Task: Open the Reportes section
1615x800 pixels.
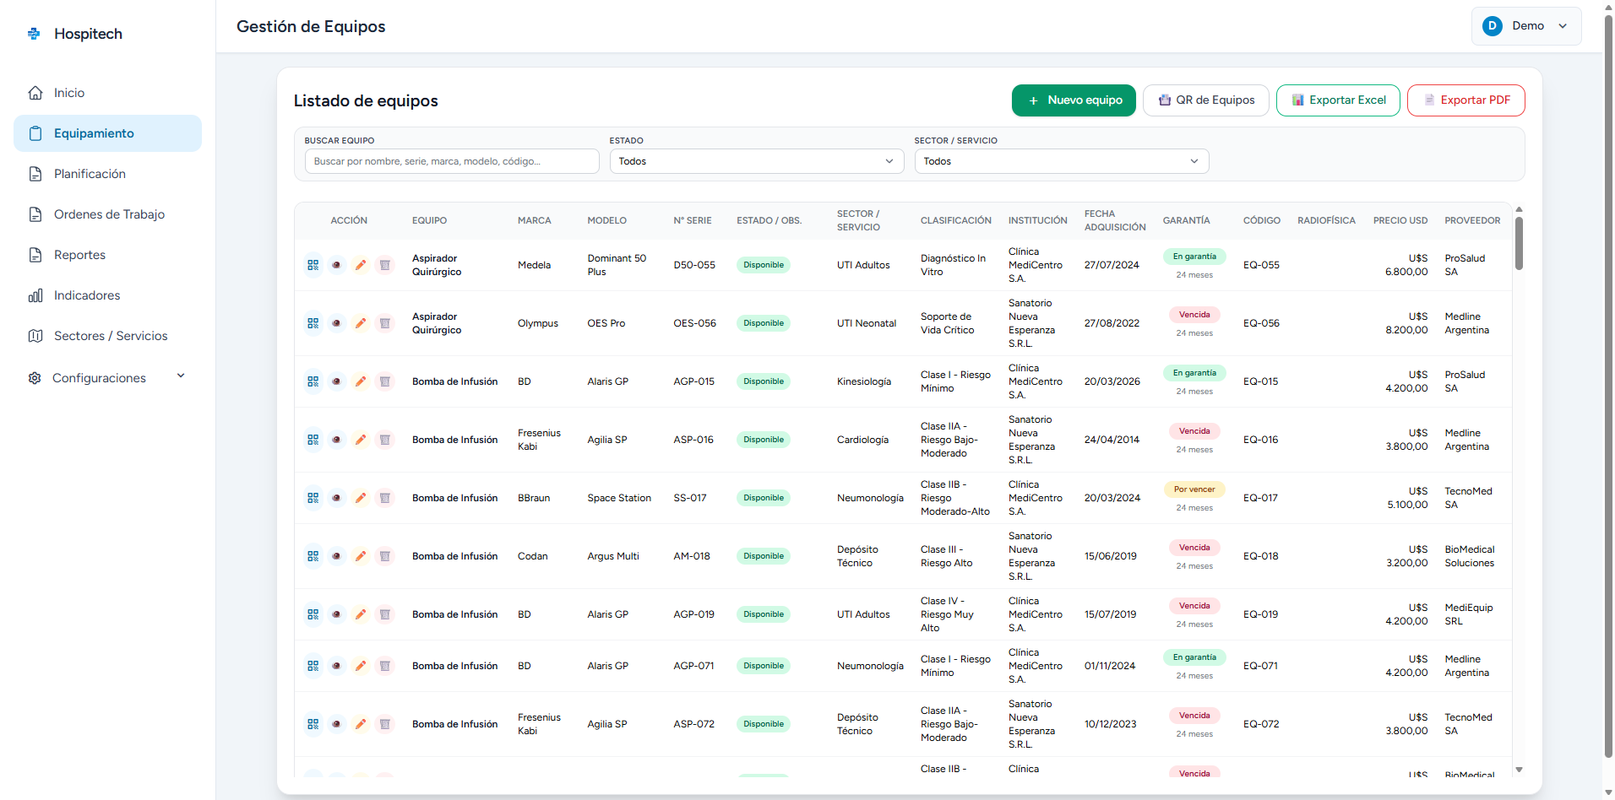Action: coord(107,255)
